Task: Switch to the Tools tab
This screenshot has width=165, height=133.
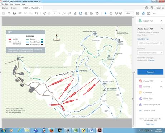Action: pos(14,8)
